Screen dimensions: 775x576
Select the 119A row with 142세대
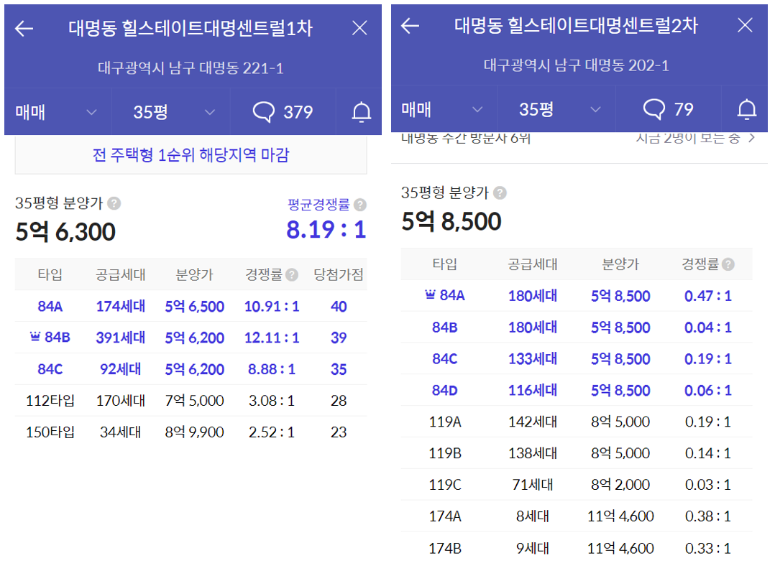coord(577,422)
